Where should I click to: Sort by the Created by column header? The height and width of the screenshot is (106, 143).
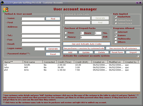click(131, 62)
